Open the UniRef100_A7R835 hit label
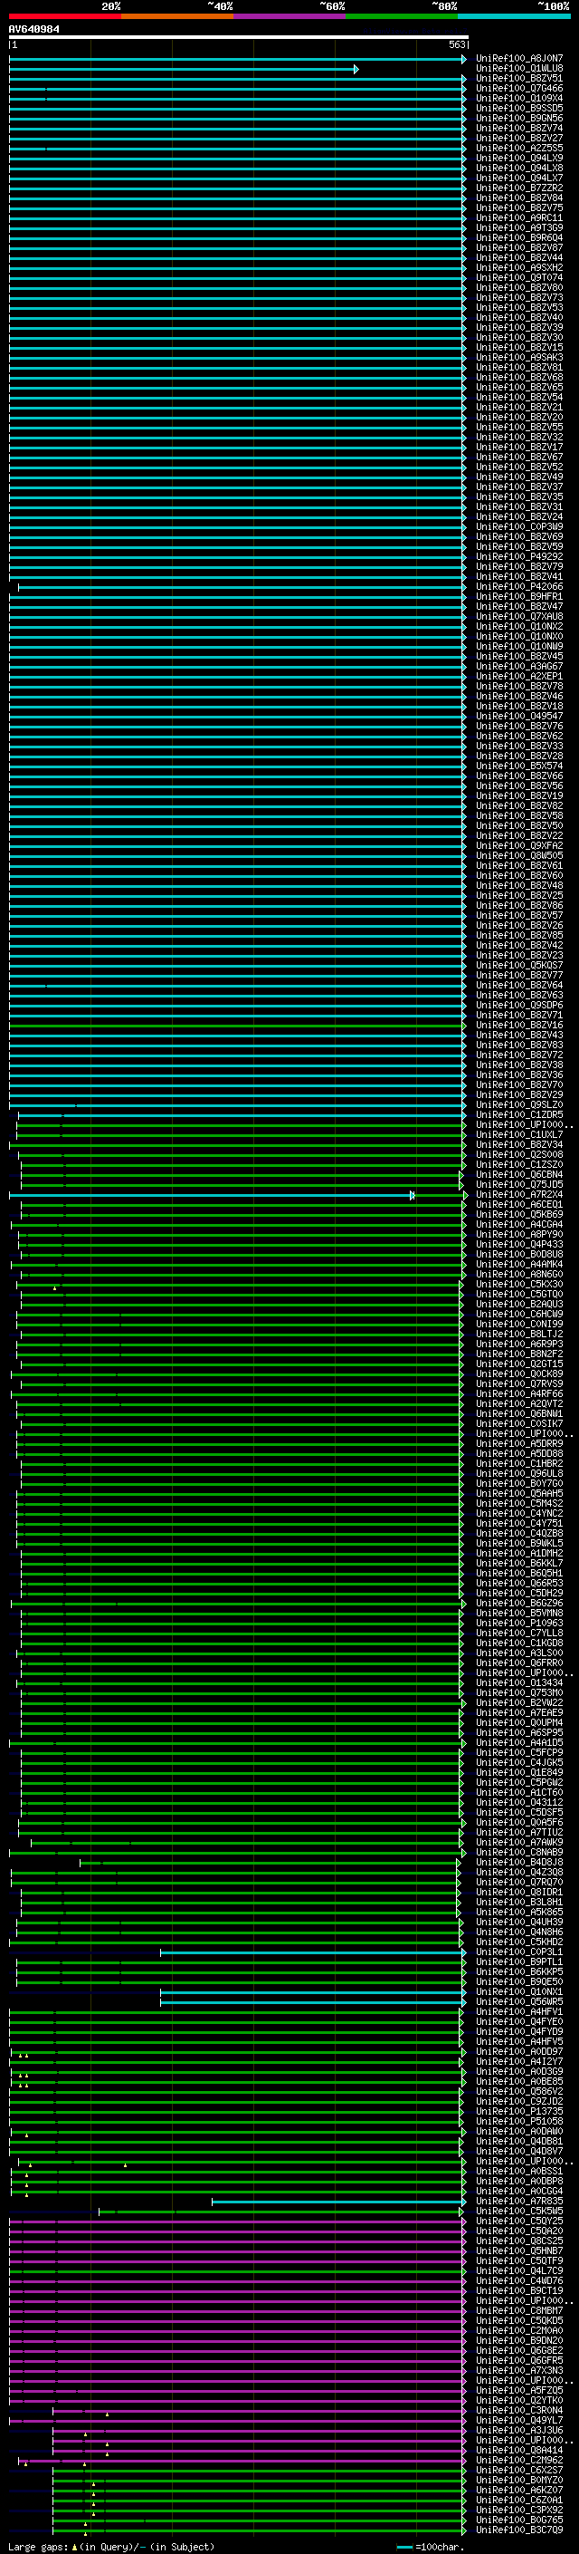This screenshot has height=2554, width=579. (x=519, y=2201)
